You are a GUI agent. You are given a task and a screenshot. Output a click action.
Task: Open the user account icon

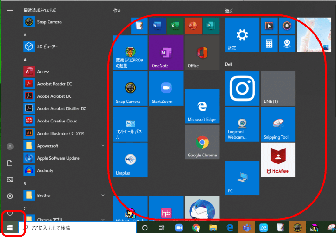point(10,147)
